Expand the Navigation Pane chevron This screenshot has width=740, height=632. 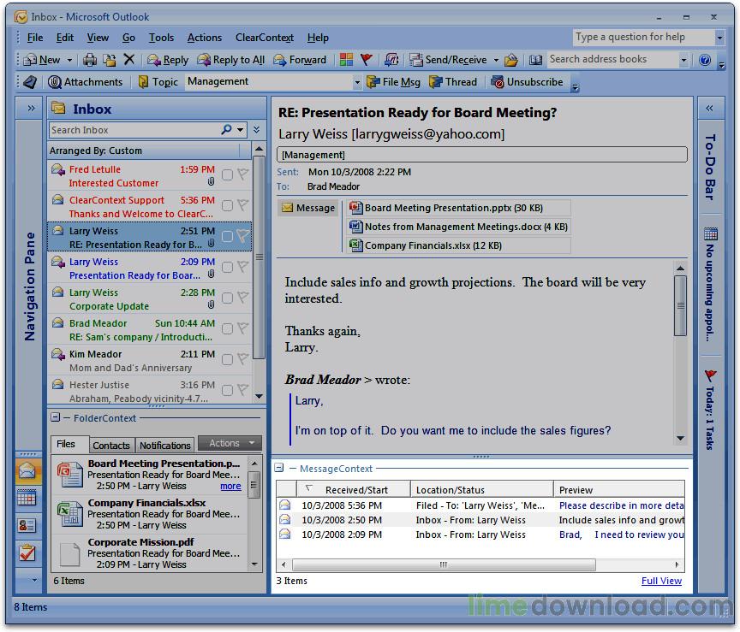31,109
